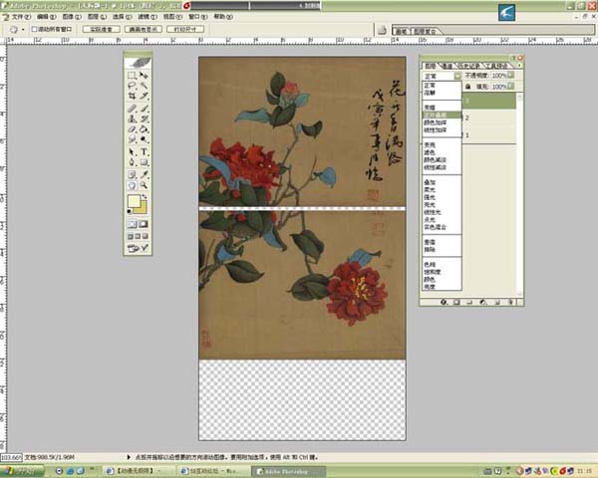598x478 pixels.
Task: Click the swap foreground/background colors arrow
Action: click(145, 197)
